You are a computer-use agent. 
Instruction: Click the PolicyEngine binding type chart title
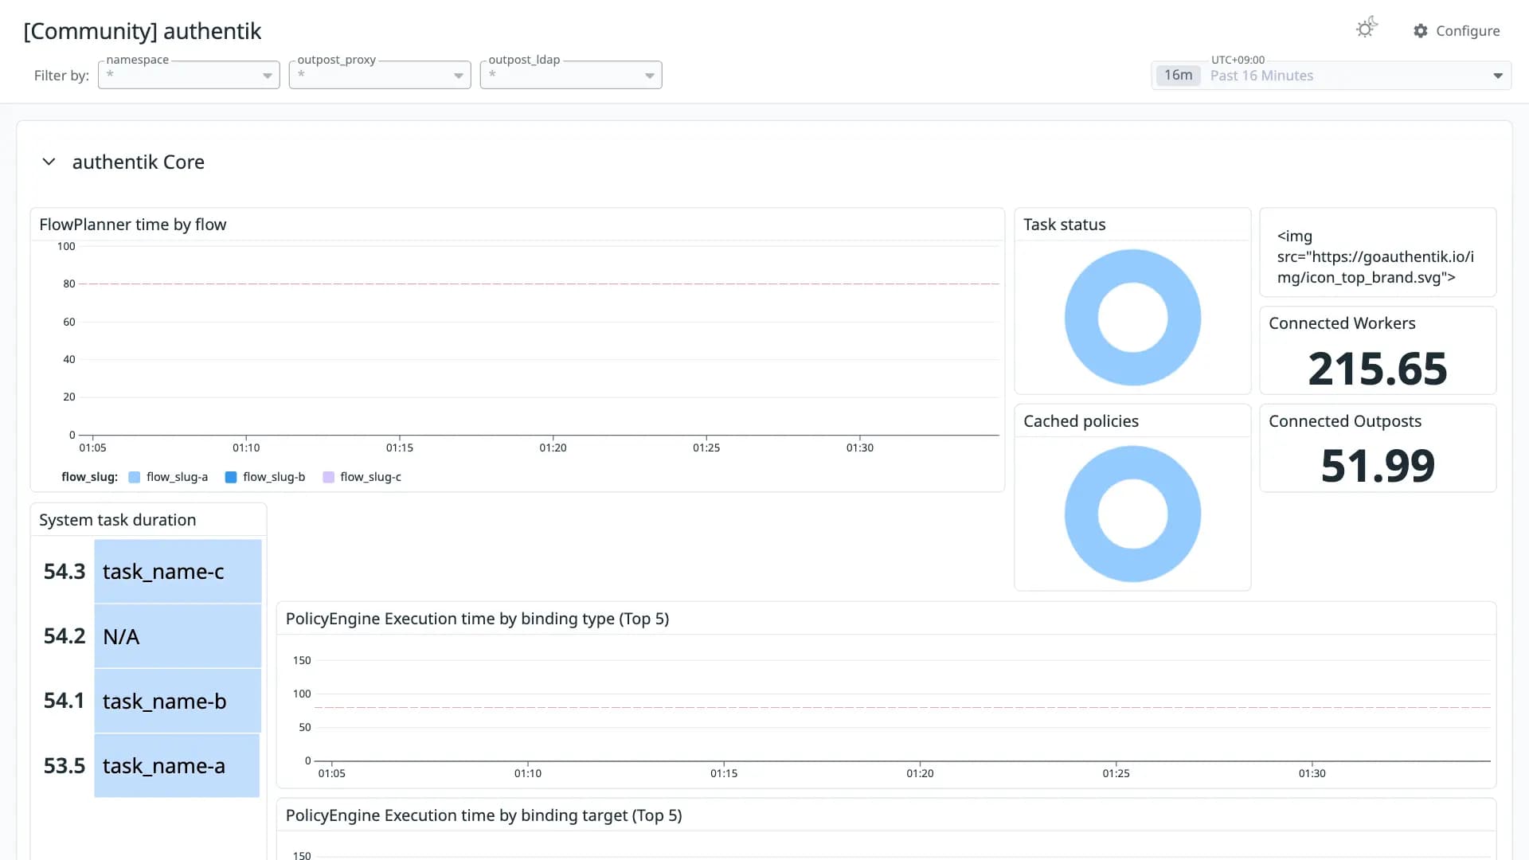[x=477, y=619]
